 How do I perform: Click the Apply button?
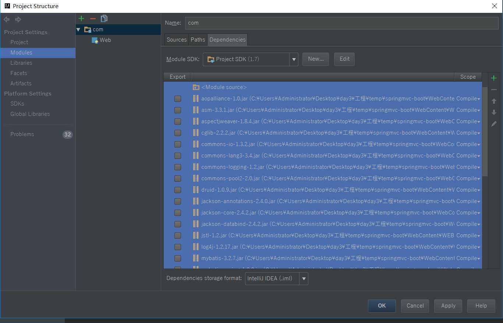pos(448,306)
